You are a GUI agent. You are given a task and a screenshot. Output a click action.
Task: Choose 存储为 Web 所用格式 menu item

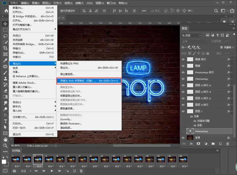point(89,81)
